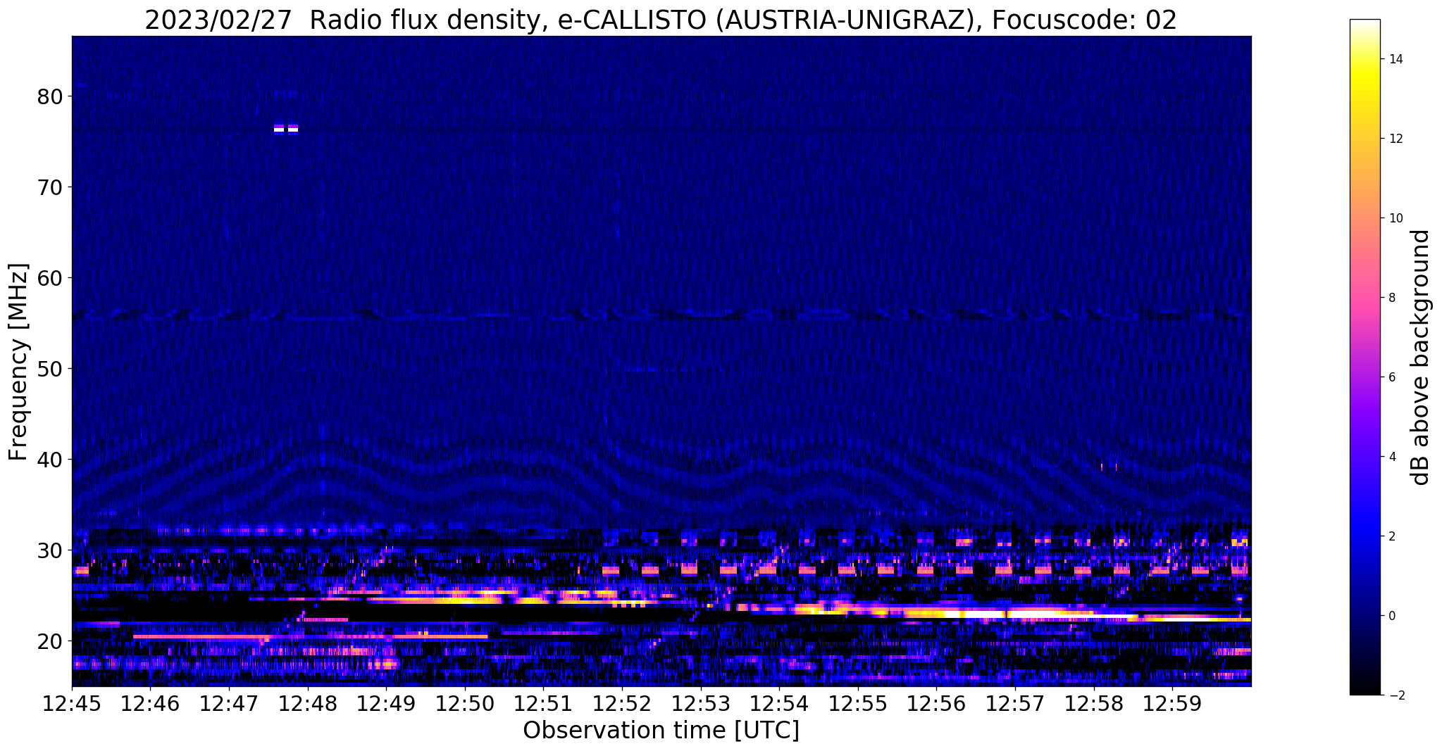Click the 12:54 time tick label
The image size is (1442, 751).
tap(779, 703)
